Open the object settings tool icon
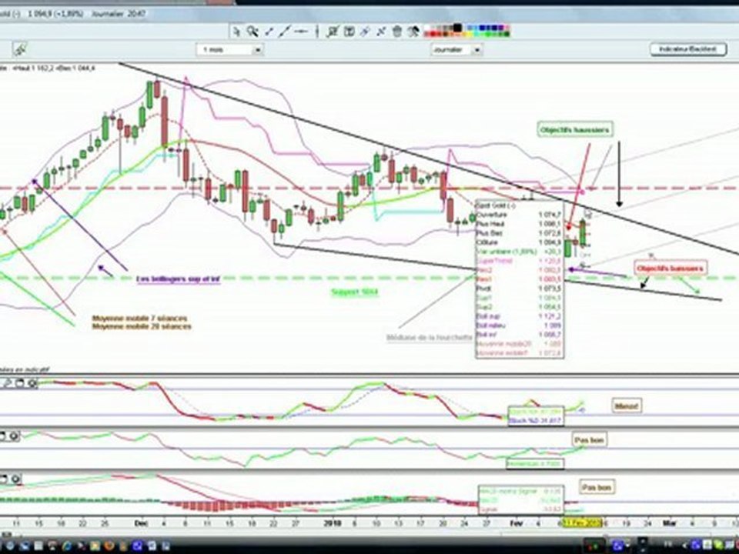 [x=413, y=32]
